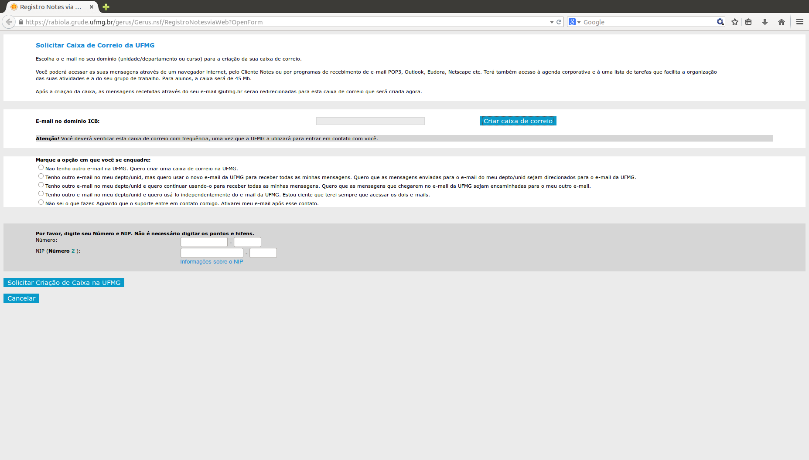Select 'Não sei o que fazer' radio option
The width and height of the screenshot is (809, 460).
pos(41,203)
